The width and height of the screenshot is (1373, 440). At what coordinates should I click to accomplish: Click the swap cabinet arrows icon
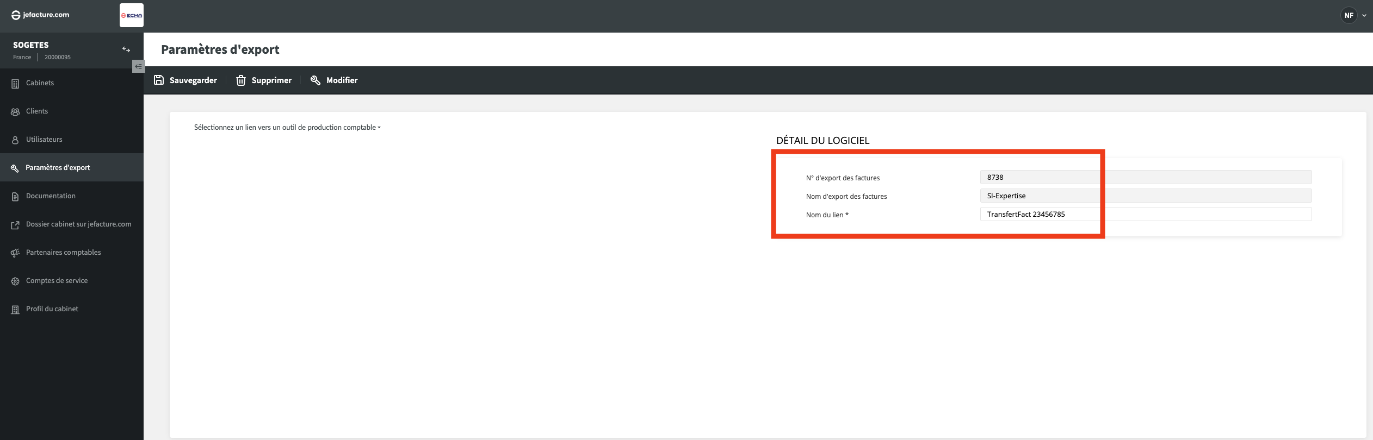(126, 49)
